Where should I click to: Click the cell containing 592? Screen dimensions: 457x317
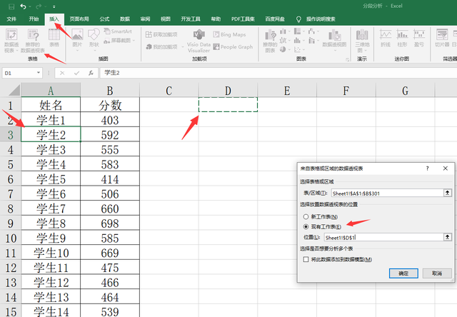coord(110,135)
